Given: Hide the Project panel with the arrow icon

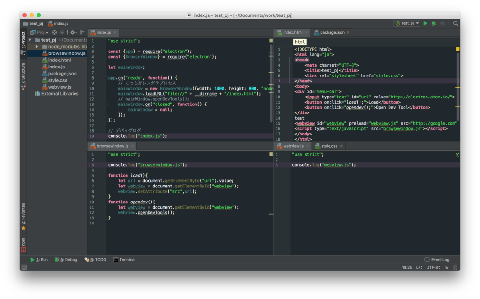Looking at the screenshot, I should click(x=82, y=32).
